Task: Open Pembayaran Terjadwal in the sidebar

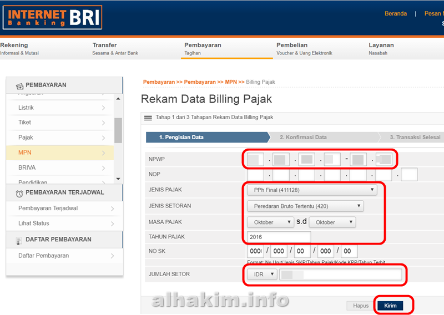Action: [64, 209]
